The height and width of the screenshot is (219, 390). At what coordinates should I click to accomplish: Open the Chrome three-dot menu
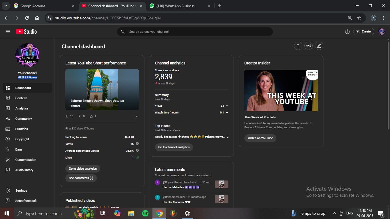383,18
